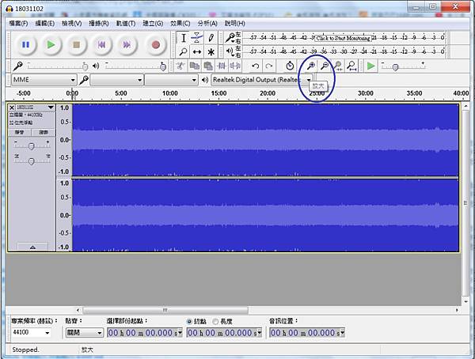Click the track 獨奏 (Solo) button
The width and height of the screenshot is (475, 359).
click(44, 132)
